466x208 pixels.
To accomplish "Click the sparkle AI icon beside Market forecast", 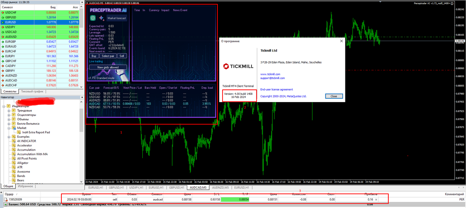I will [102, 18].
